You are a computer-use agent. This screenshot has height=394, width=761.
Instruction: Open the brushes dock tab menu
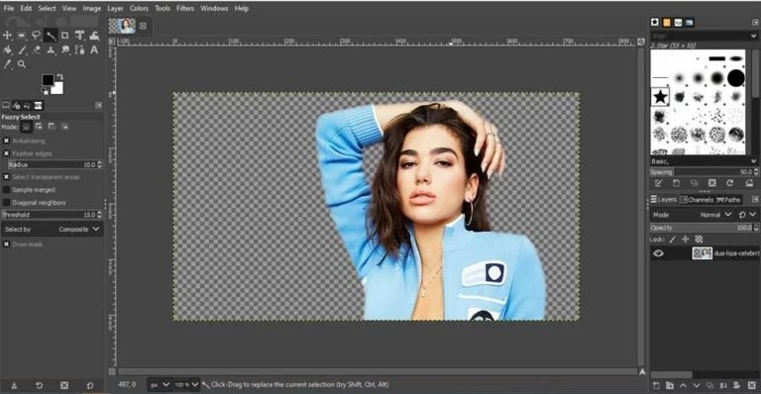755,23
